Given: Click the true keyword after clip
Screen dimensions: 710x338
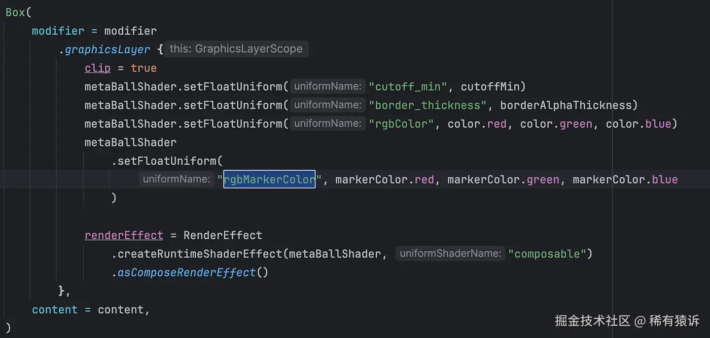Looking at the screenshot, I should coord(144,68).
